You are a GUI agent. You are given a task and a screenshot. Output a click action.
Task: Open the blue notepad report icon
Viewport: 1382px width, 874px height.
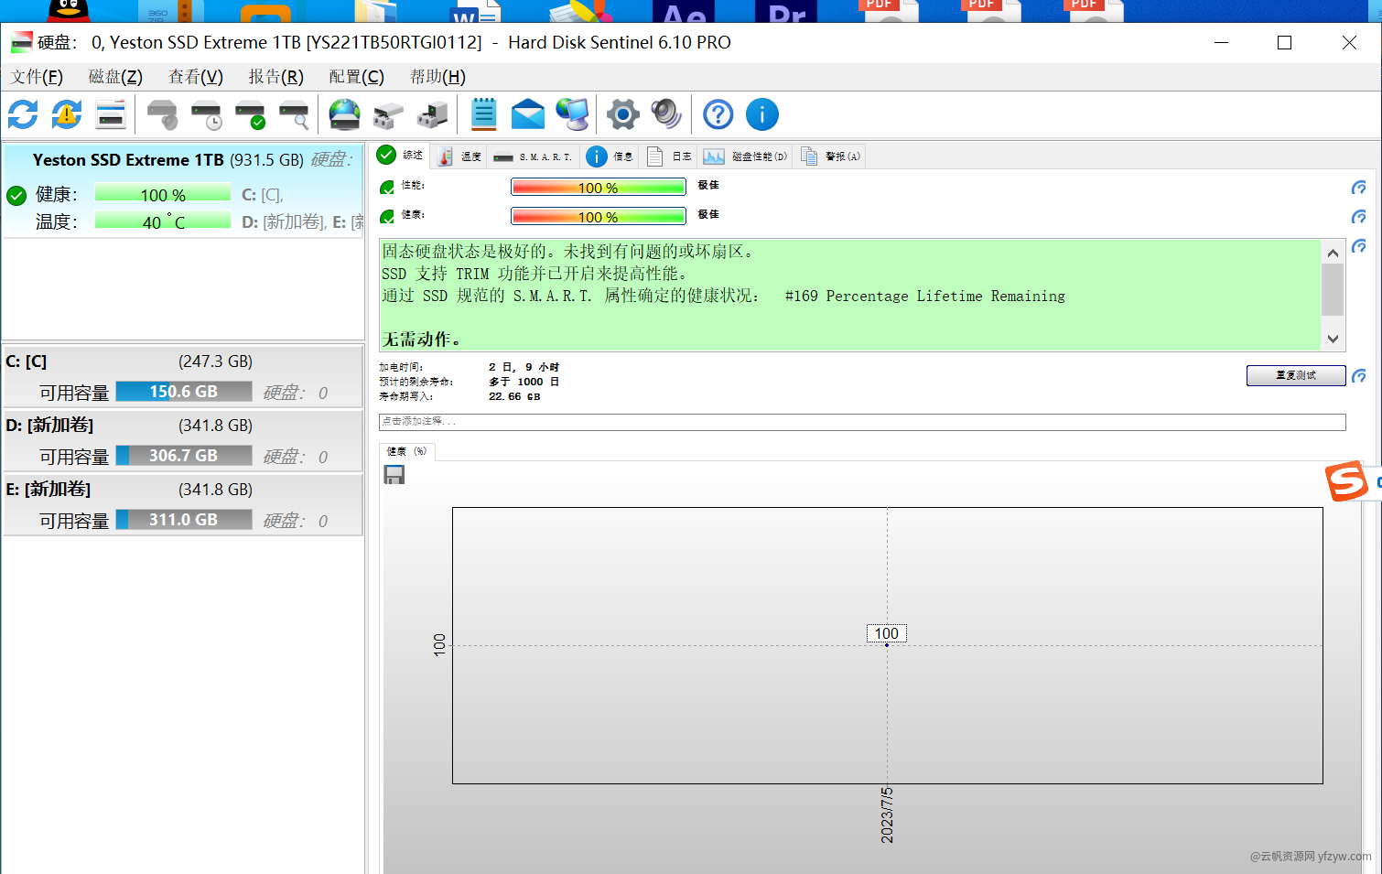pos(484,114)
